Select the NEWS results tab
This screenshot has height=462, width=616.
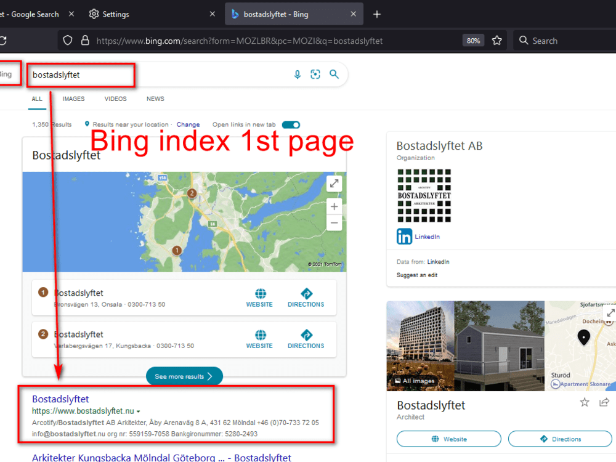(155, 99)
